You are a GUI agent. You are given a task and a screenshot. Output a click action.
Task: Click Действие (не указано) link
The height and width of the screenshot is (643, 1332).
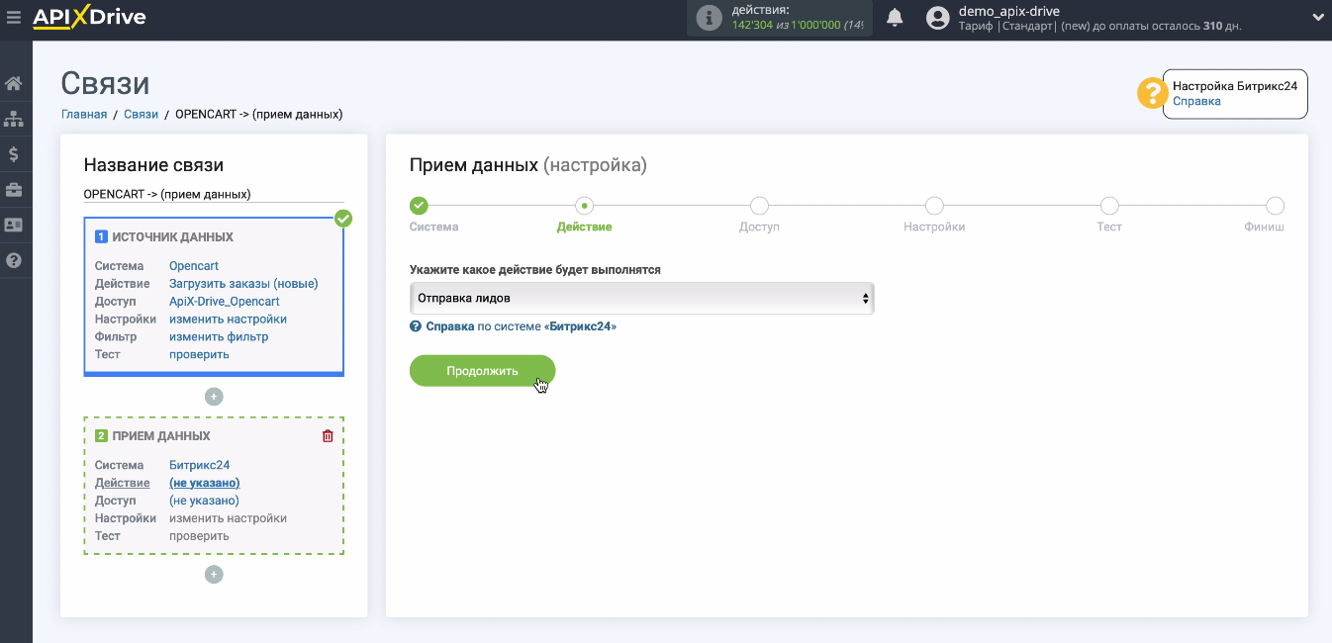pyautogui.click(x=205, y=483)
